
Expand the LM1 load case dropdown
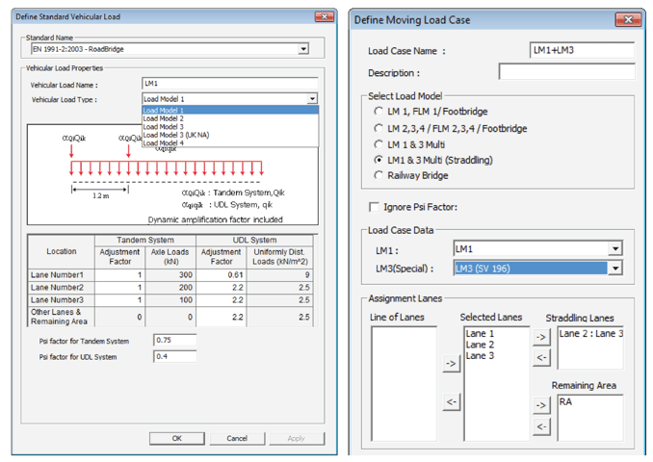pyautogui.click(x=615, y=249)
